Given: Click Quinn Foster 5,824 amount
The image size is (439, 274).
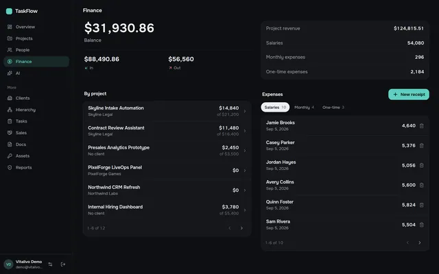Looking at the screenshot, I should point(409,205).
